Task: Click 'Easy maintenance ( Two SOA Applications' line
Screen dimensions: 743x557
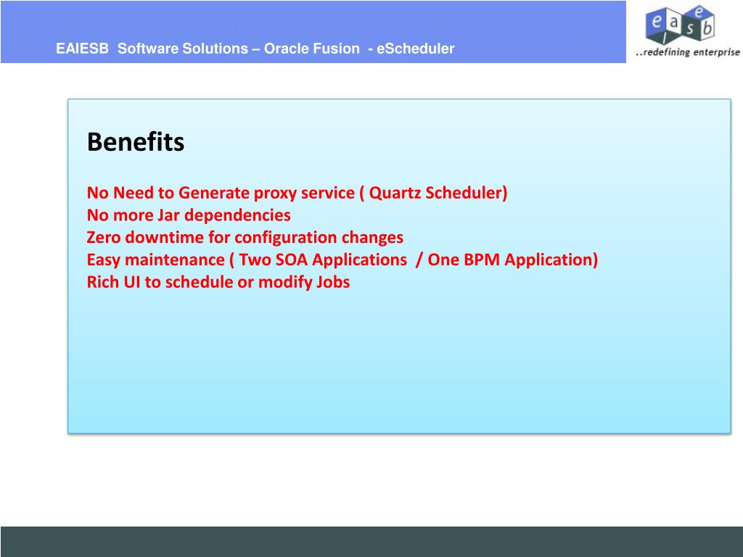Action: coord(342,260)
